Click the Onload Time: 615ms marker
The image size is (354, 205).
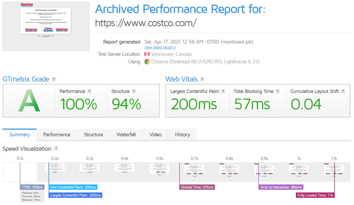click(197, 187)
